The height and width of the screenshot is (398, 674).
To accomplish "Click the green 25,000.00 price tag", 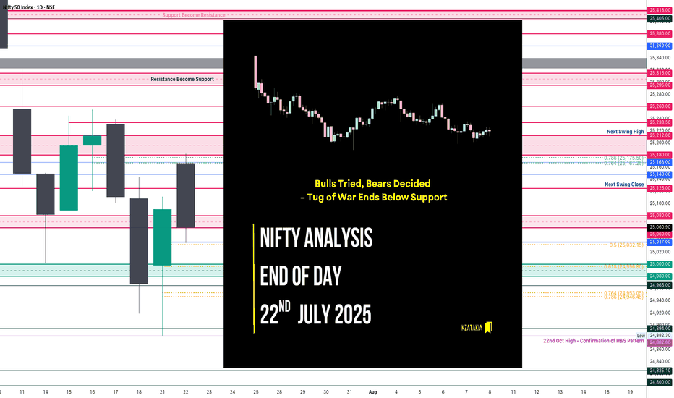I will (x=660, y=264).
